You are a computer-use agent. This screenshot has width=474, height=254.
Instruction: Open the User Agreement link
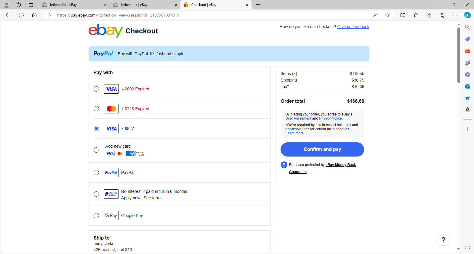tap(298, 118)
